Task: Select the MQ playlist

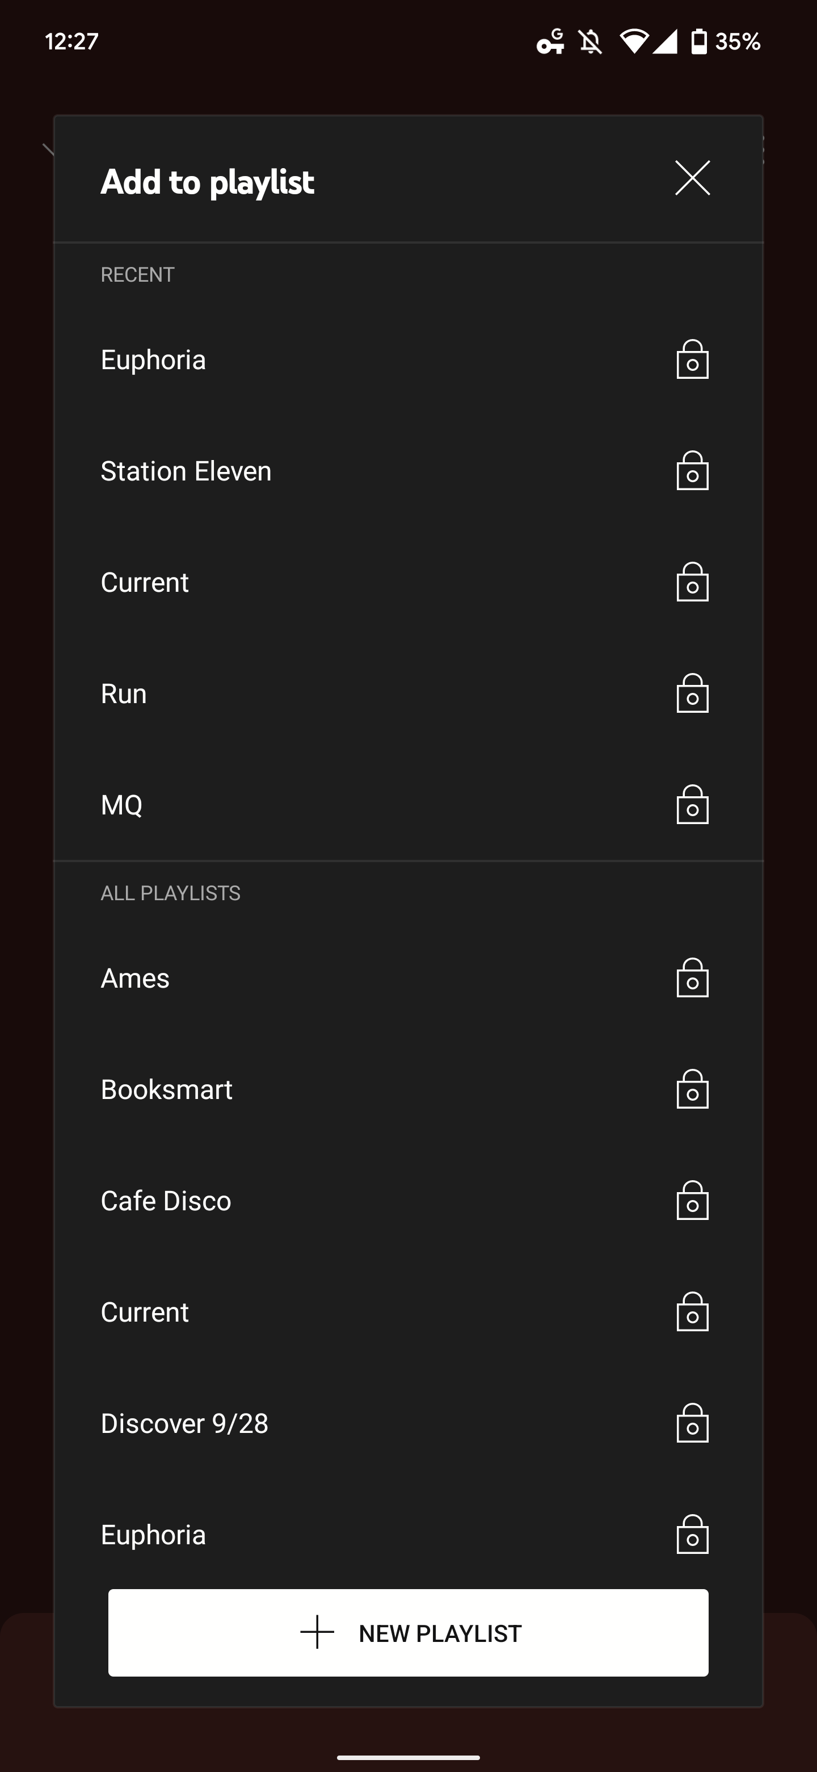Action: pos(121,805)
